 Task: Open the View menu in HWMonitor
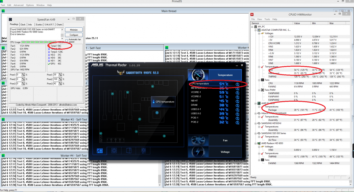point(260,19)
